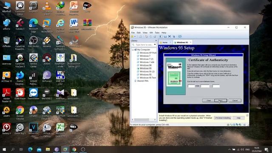This screenshot has height=153, width=272.
Task: Select the Winamp desktop shortcut
Action: (47, 42)
